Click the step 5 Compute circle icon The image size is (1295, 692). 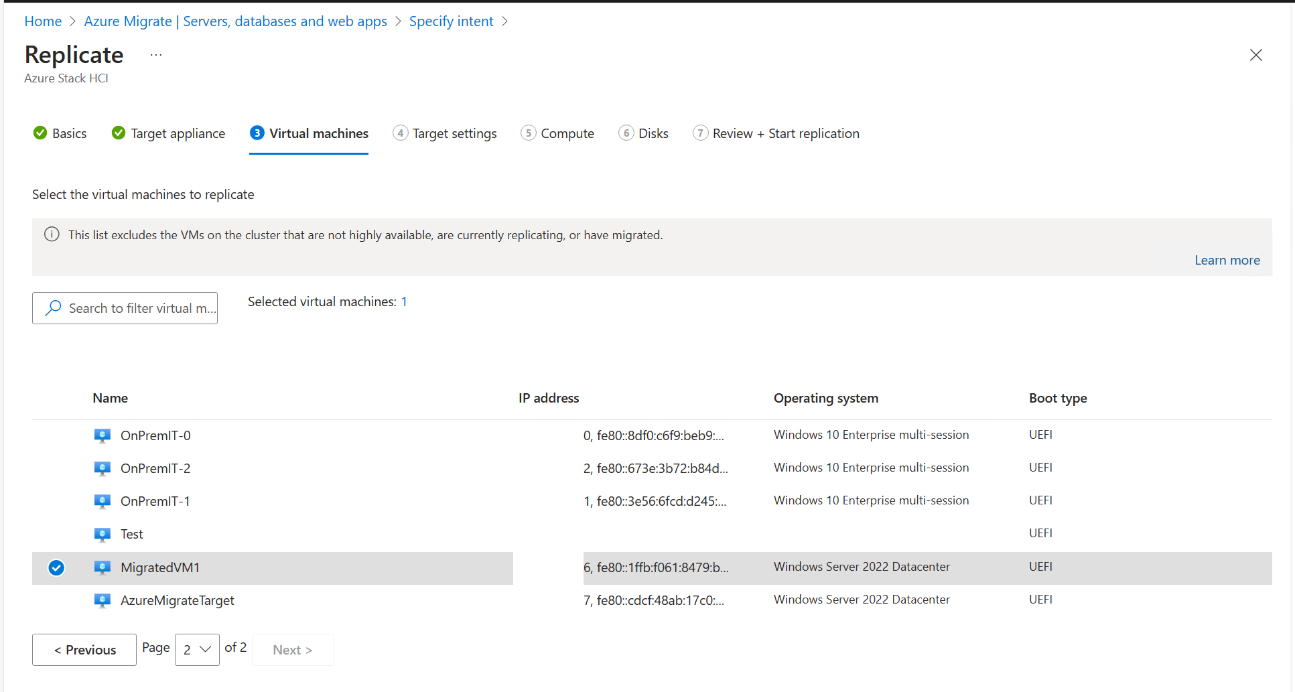[x=529, y=133]
